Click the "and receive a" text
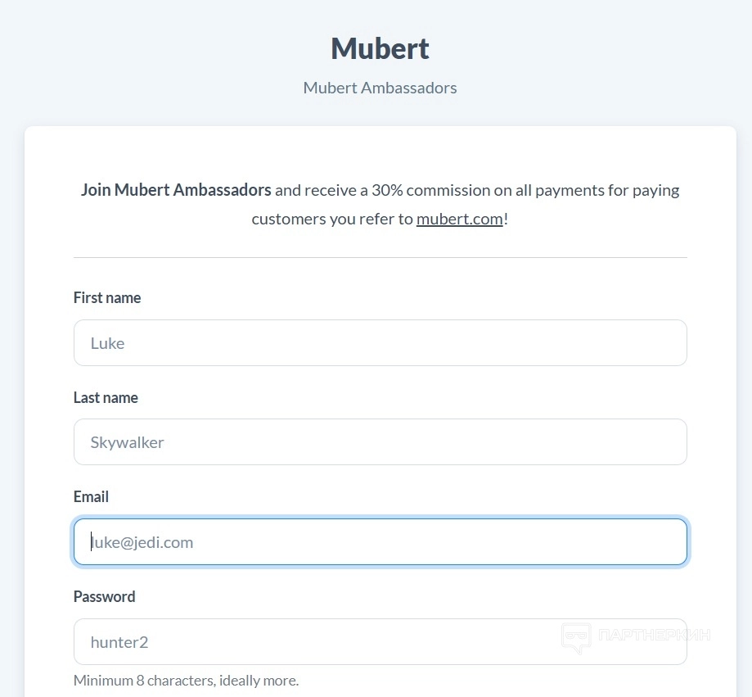The width and height of the screenshot is (752, 697). pos(321,190)
